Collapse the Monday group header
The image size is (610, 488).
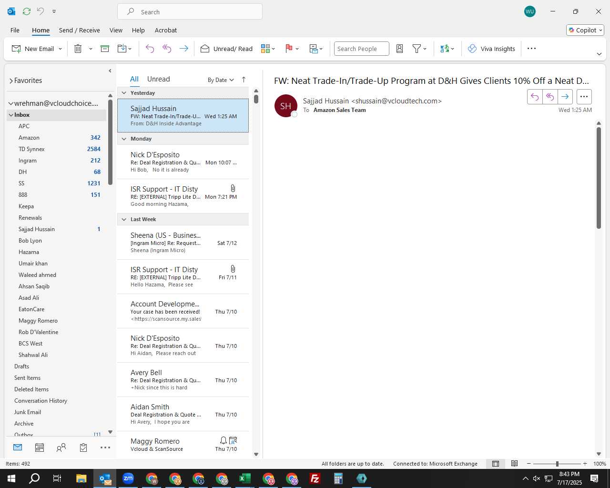(x=124, y=139)
